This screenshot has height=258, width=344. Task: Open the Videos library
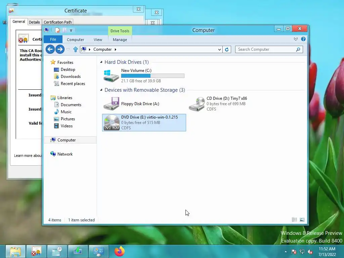click(67, 126)
